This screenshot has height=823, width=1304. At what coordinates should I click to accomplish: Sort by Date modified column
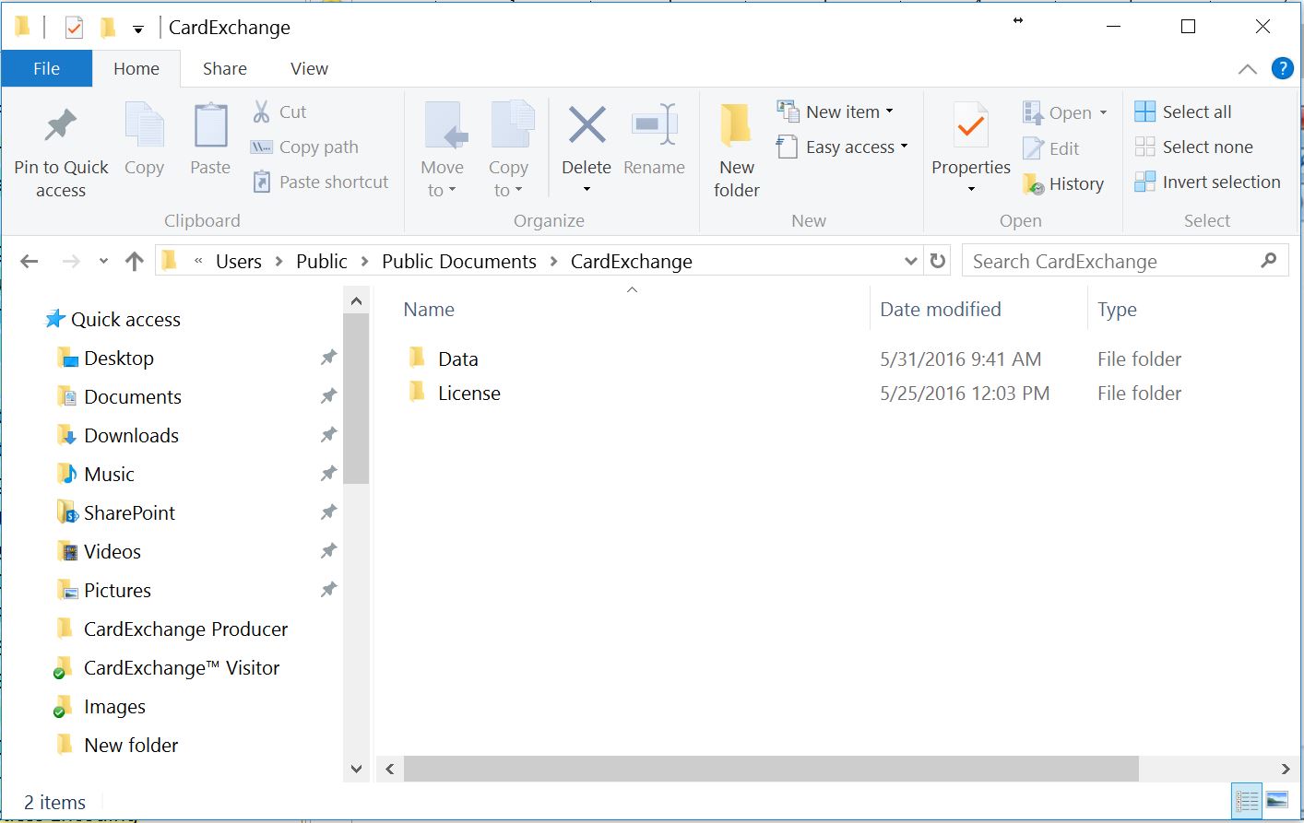pos(941,310)
